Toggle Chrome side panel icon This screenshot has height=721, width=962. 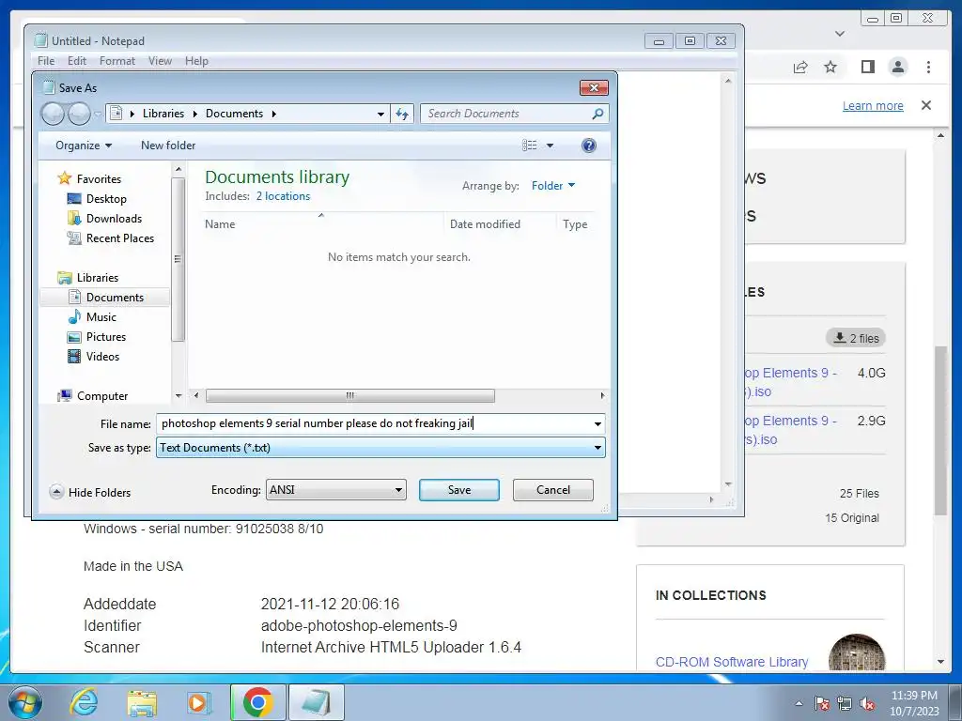867,67
